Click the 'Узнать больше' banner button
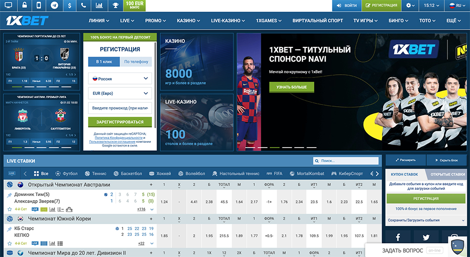This screenshot has width=470, height=257. click(x=291, y=87)
